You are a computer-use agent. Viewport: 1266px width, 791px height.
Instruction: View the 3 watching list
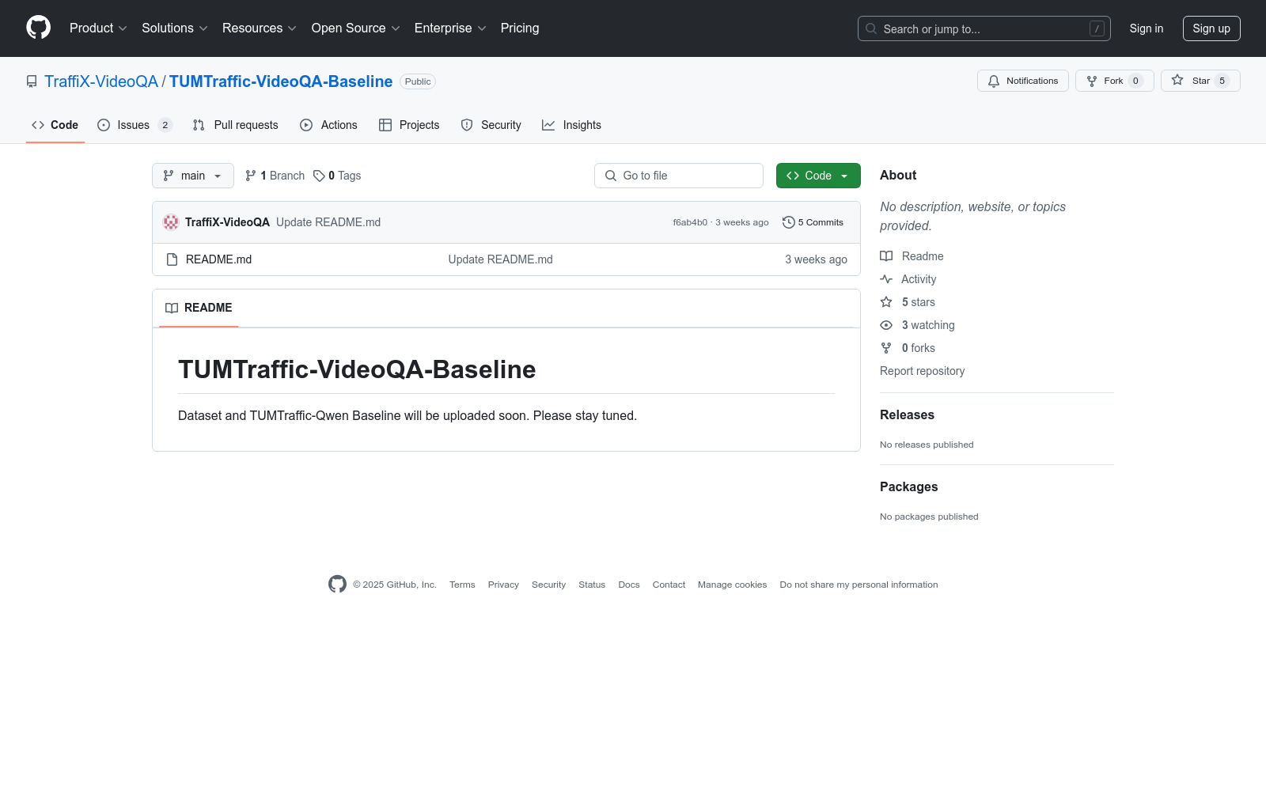pos(917,325)
